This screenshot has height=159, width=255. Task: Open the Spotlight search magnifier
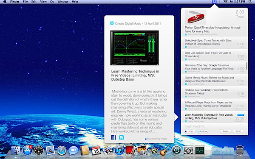click(250, 2)
